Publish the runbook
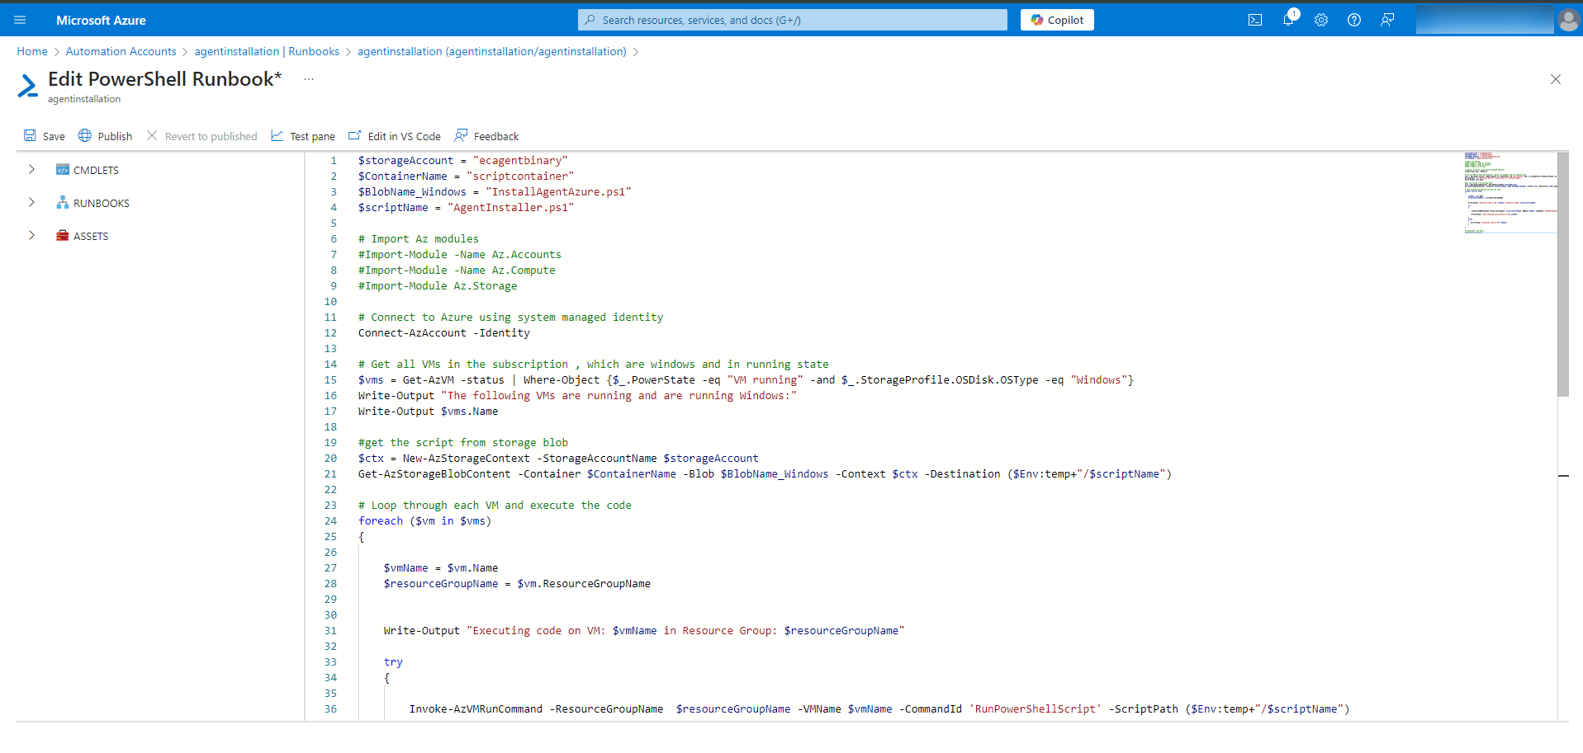This screenshot has width=1583, height=753. click(x=105, y=136)
